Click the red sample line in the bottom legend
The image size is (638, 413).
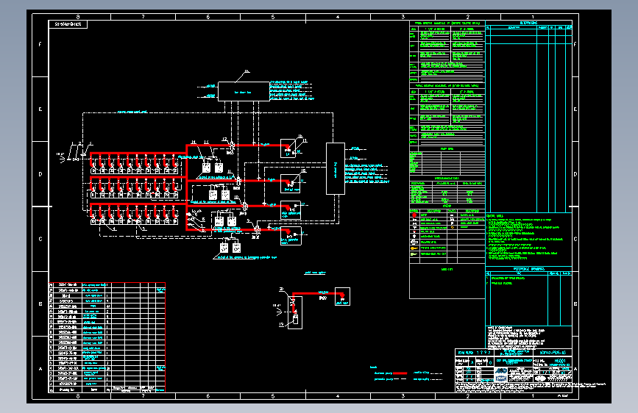pyautogui.click(x=400, y=373)
